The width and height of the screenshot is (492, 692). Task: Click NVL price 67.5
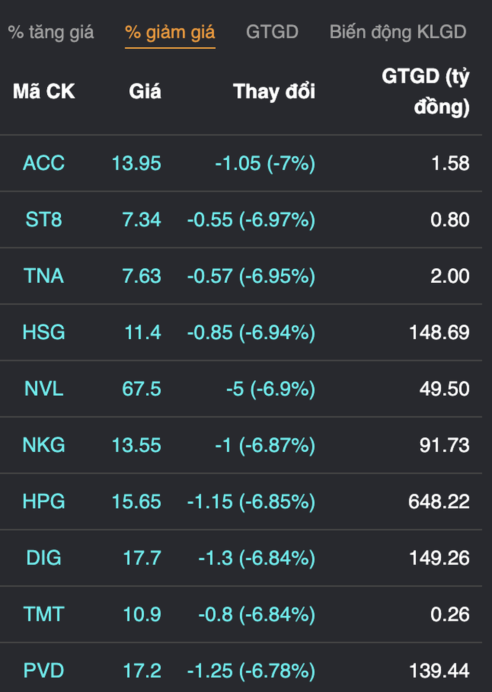142,389
